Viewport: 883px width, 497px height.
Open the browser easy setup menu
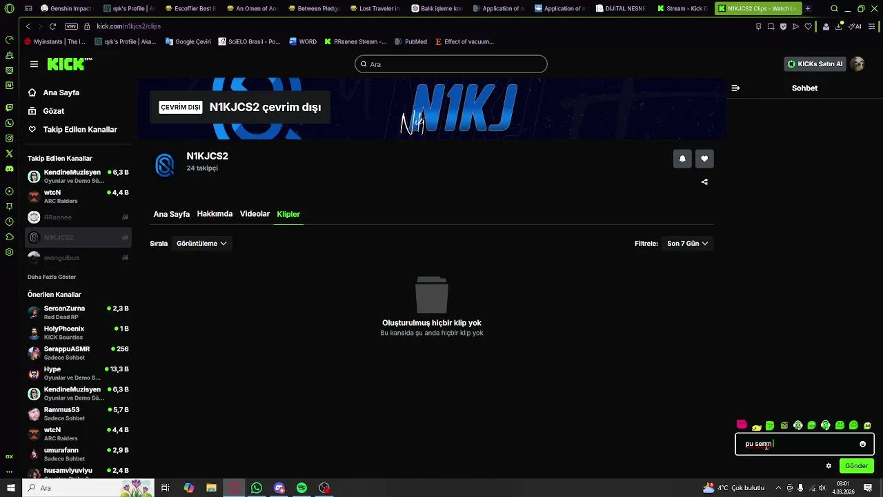click(x=873, y=26)
